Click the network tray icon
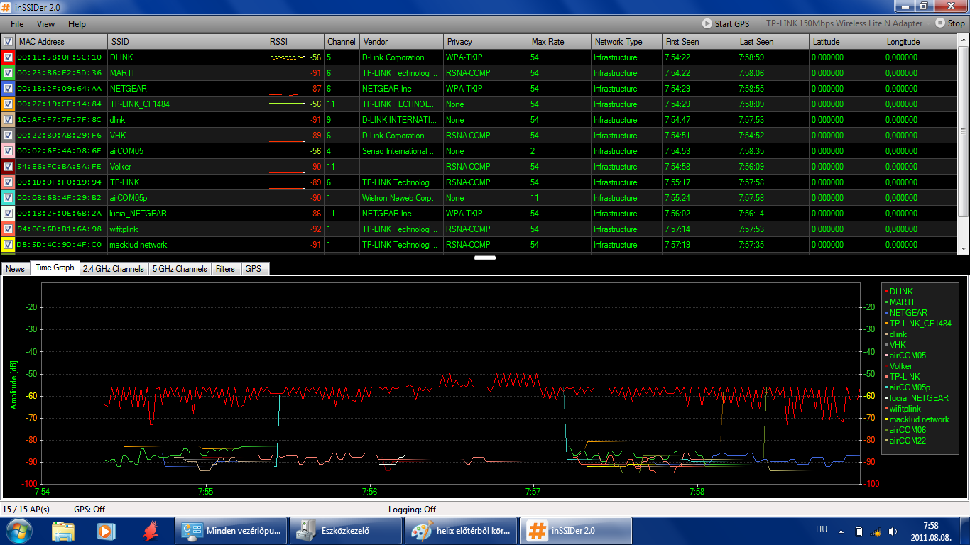This screenshot has width=970, height=545. (876, 531)
